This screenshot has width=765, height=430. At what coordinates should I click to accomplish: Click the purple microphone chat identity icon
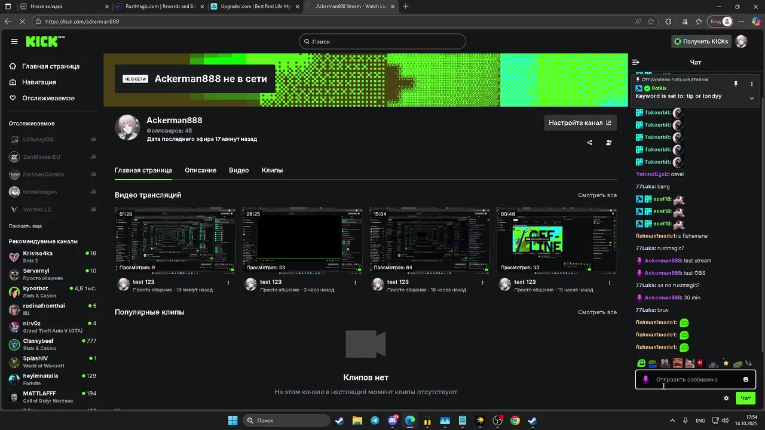click(x=645, y=379)
